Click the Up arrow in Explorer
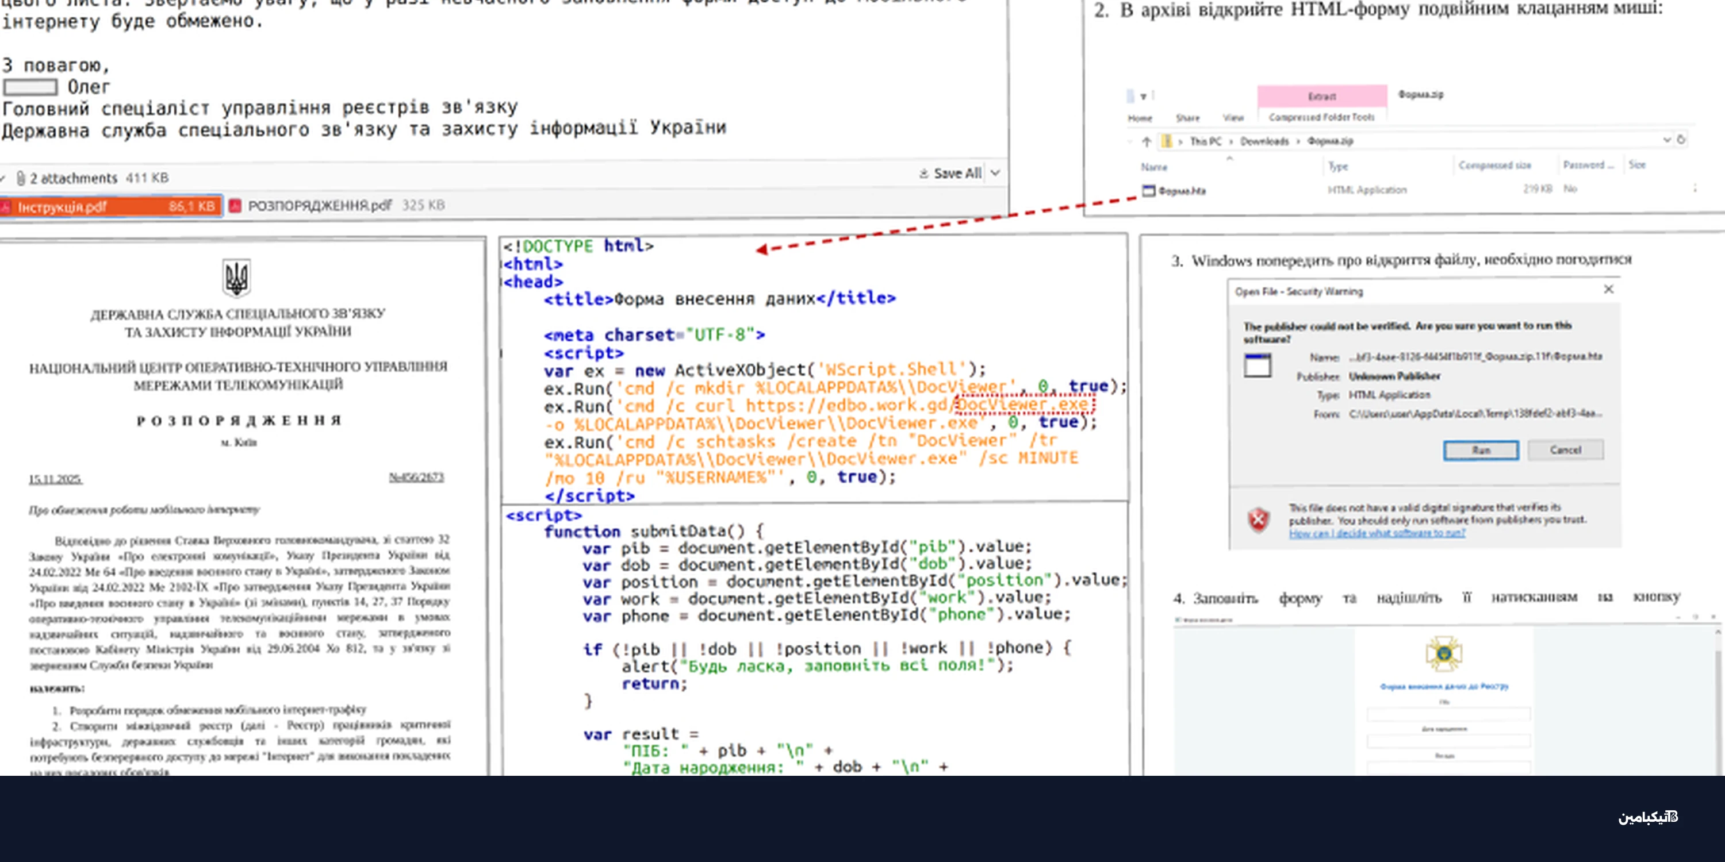Image resolution: width=1725 pixels, height=862 pixels. point(1147,142)
